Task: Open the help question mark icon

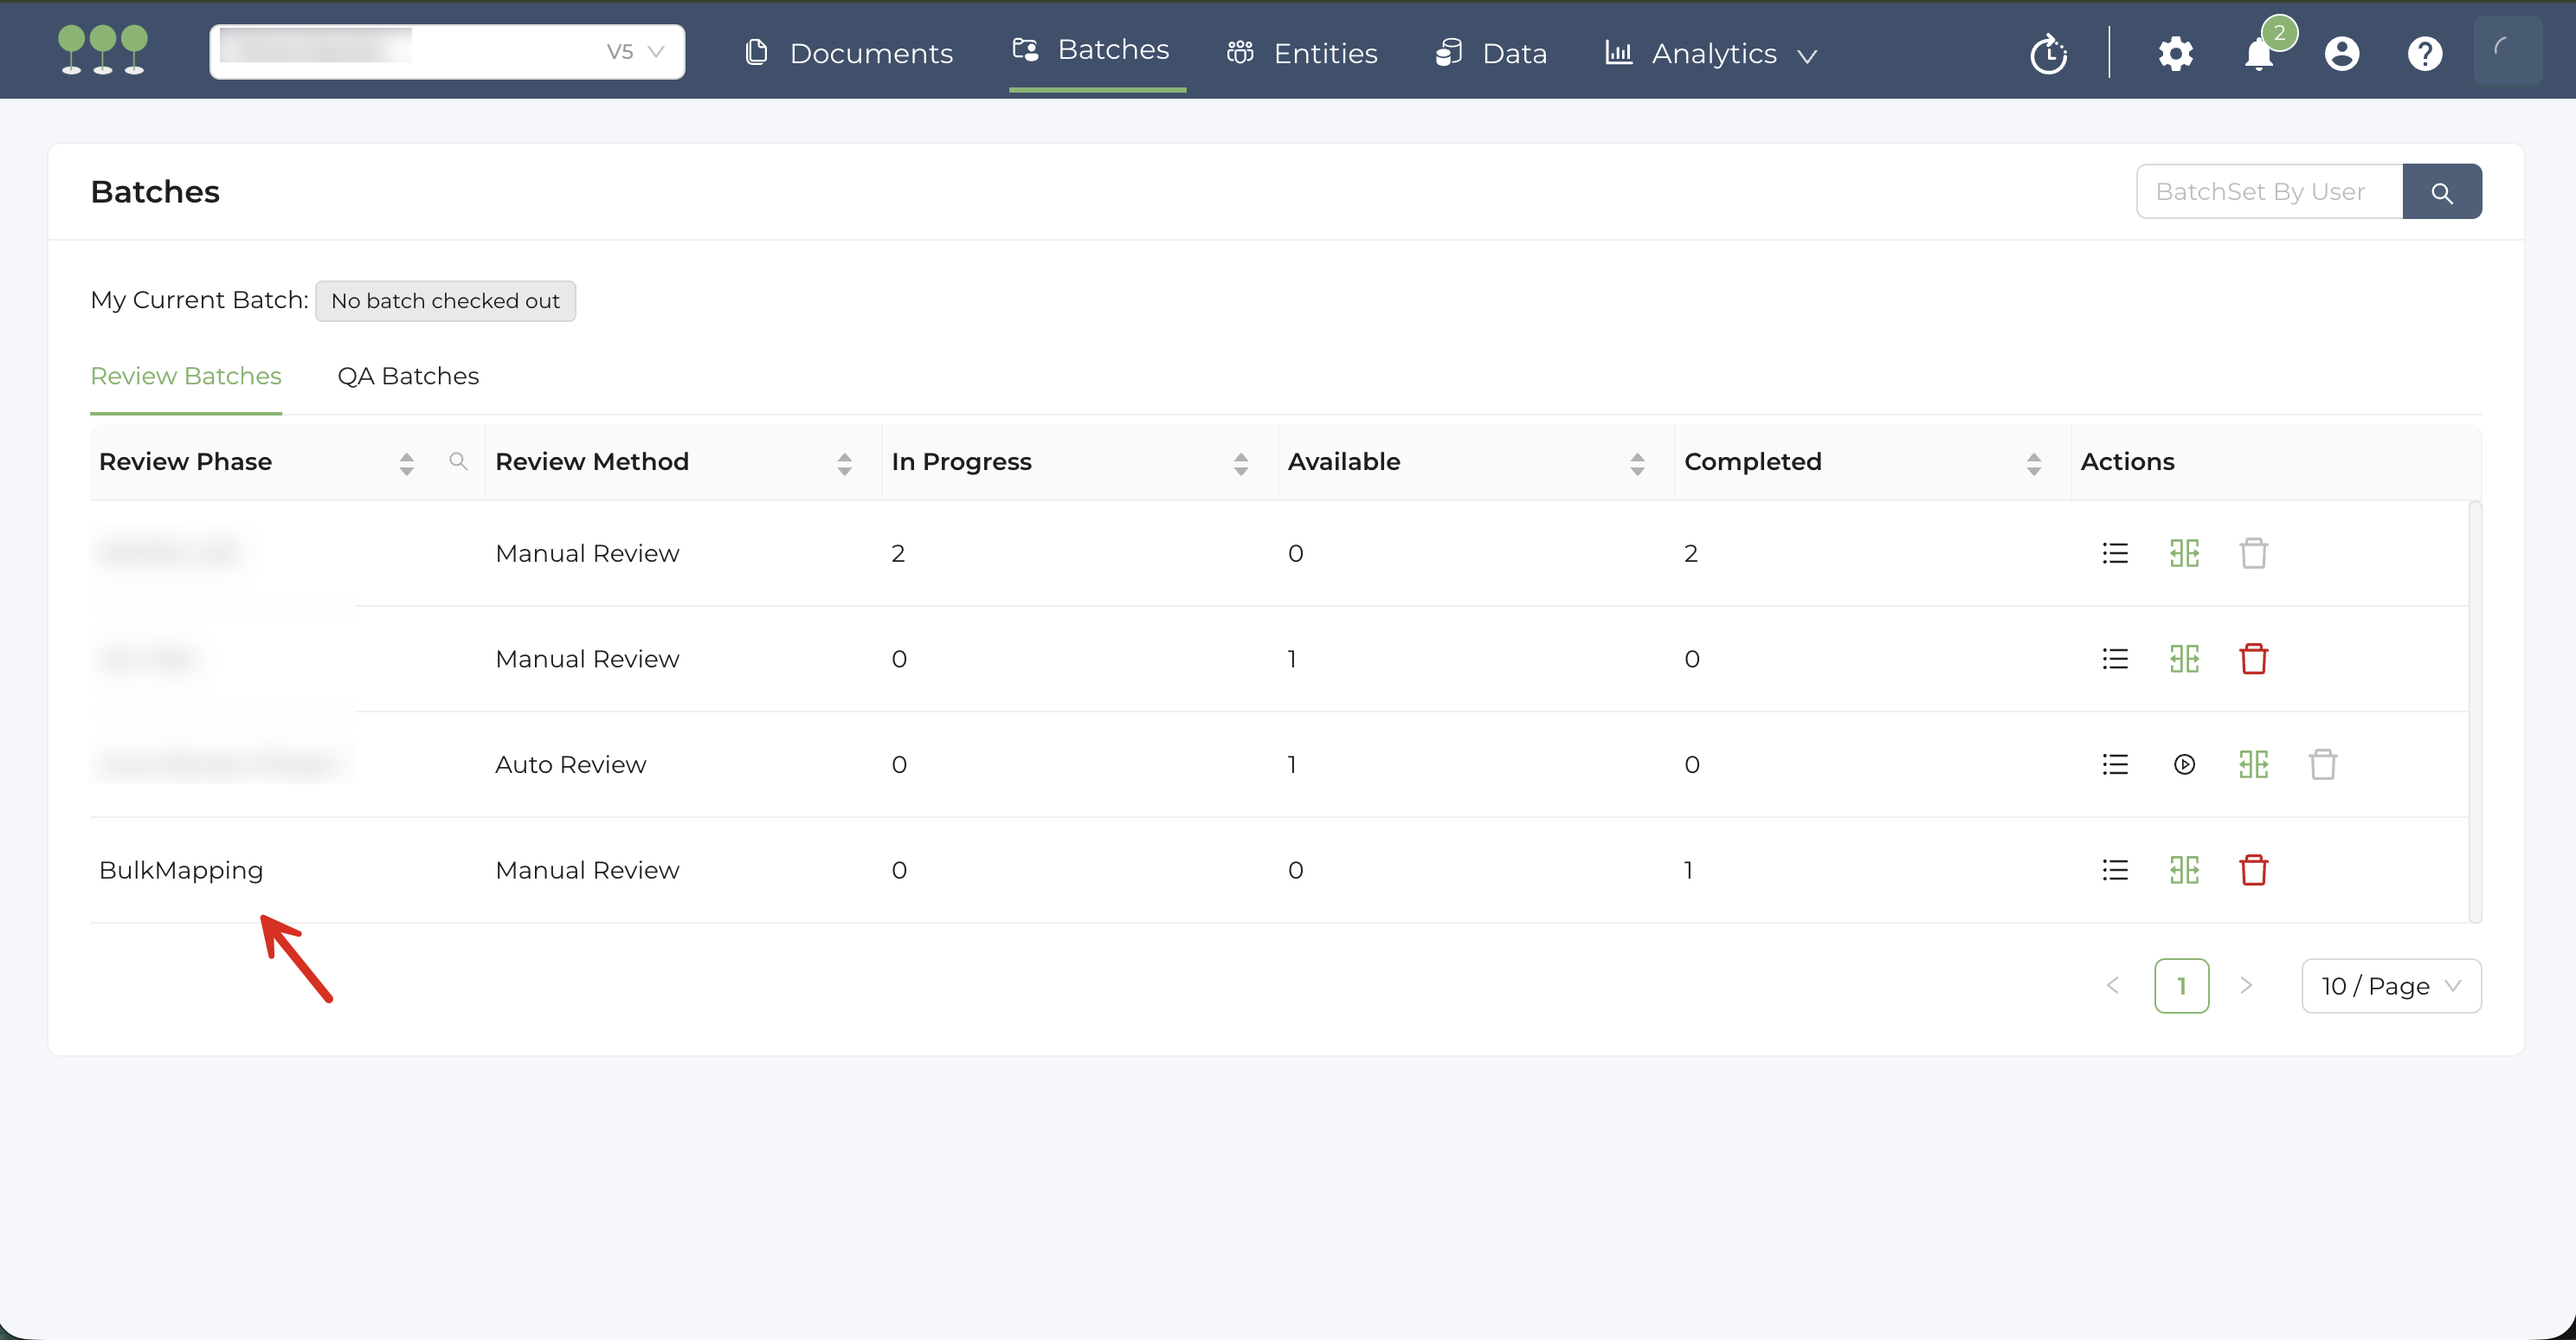Action: click(x=2424, y=54)
